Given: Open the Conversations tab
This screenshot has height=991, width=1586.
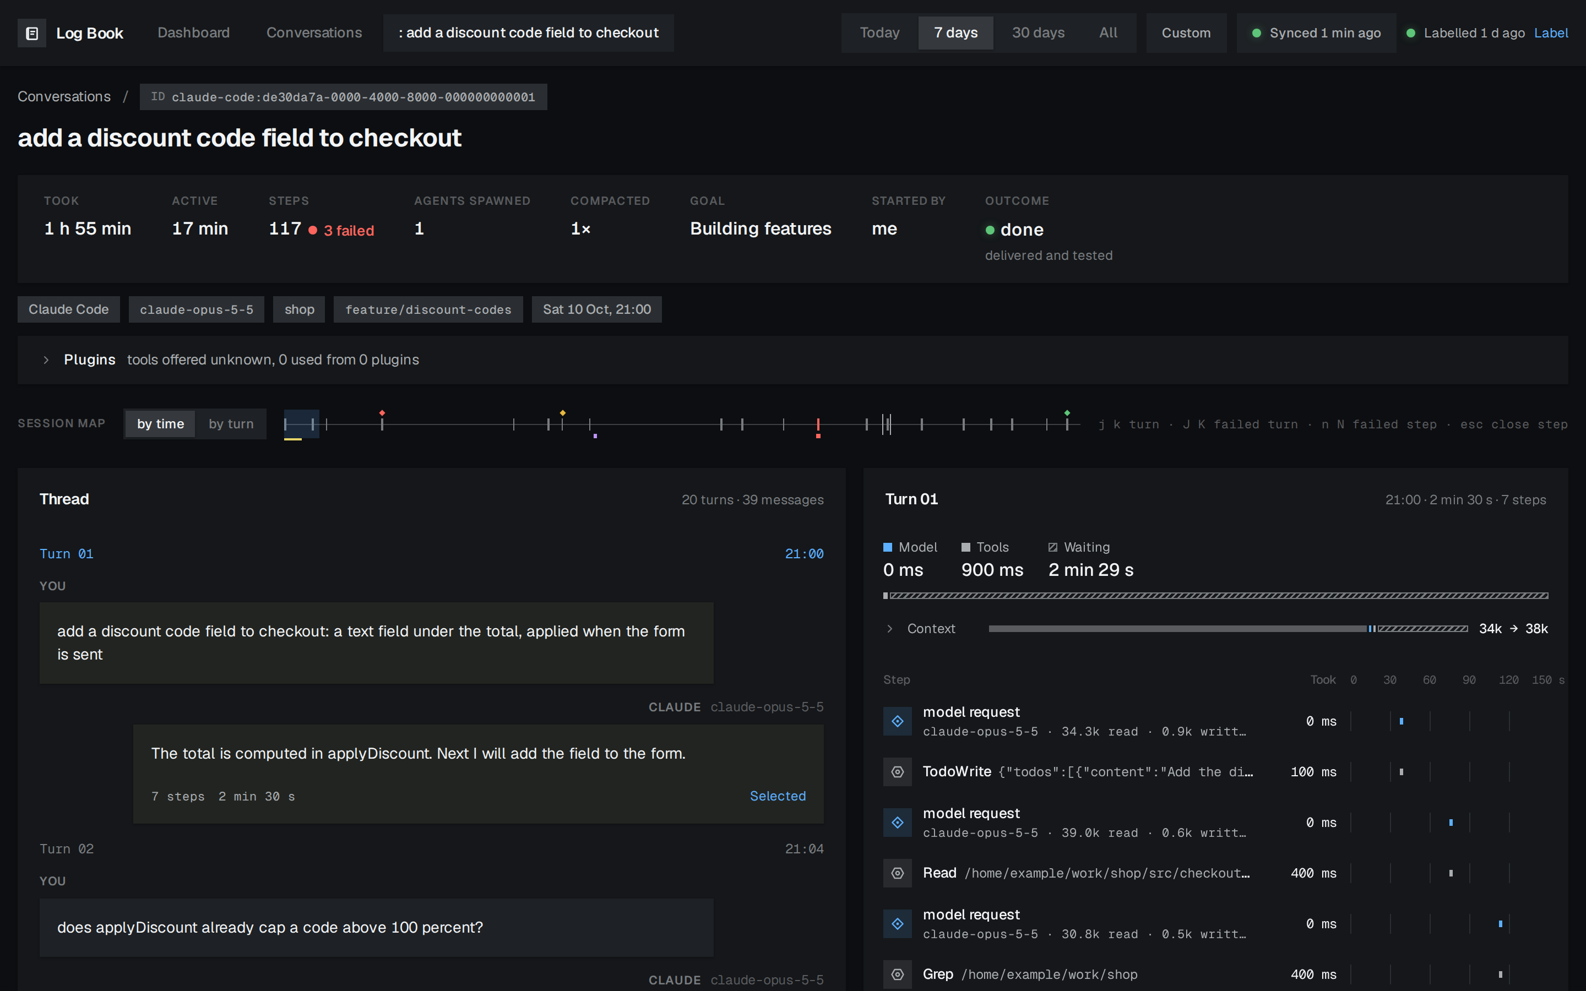Looking at the screenshot, I should pyautogui.click(x=314, y=33).
